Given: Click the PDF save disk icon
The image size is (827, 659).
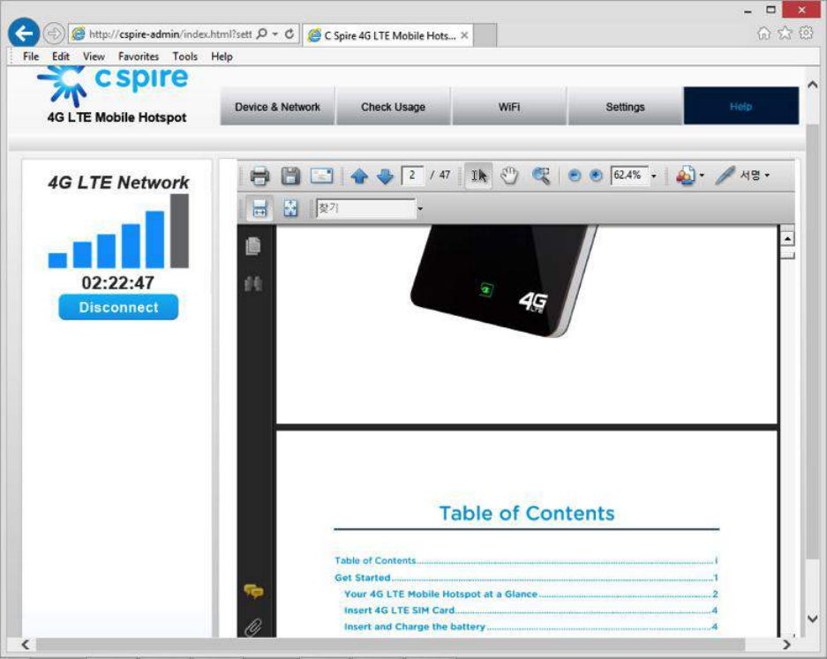Looking at the screenshot, I should tap(290, 176).
